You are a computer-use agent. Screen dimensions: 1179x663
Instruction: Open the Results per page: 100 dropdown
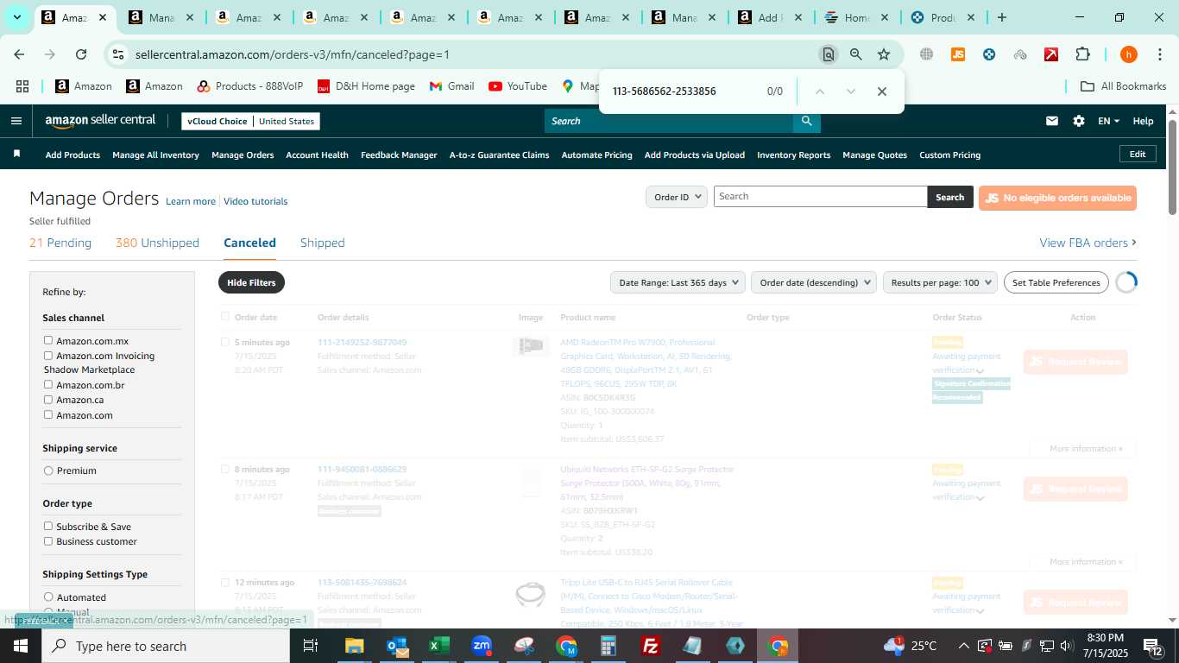click(x=940, y=282)
